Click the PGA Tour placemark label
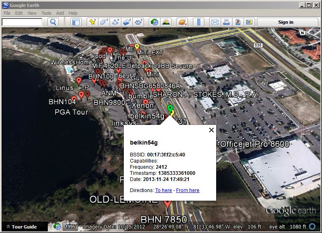The image size is (322, 233). tap(71, 112)
